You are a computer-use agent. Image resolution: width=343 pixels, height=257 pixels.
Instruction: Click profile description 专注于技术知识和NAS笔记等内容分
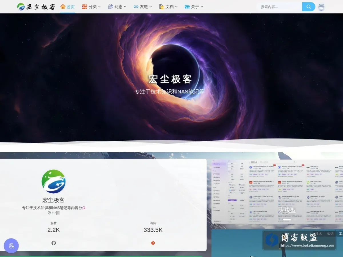[x=52, y=208]
